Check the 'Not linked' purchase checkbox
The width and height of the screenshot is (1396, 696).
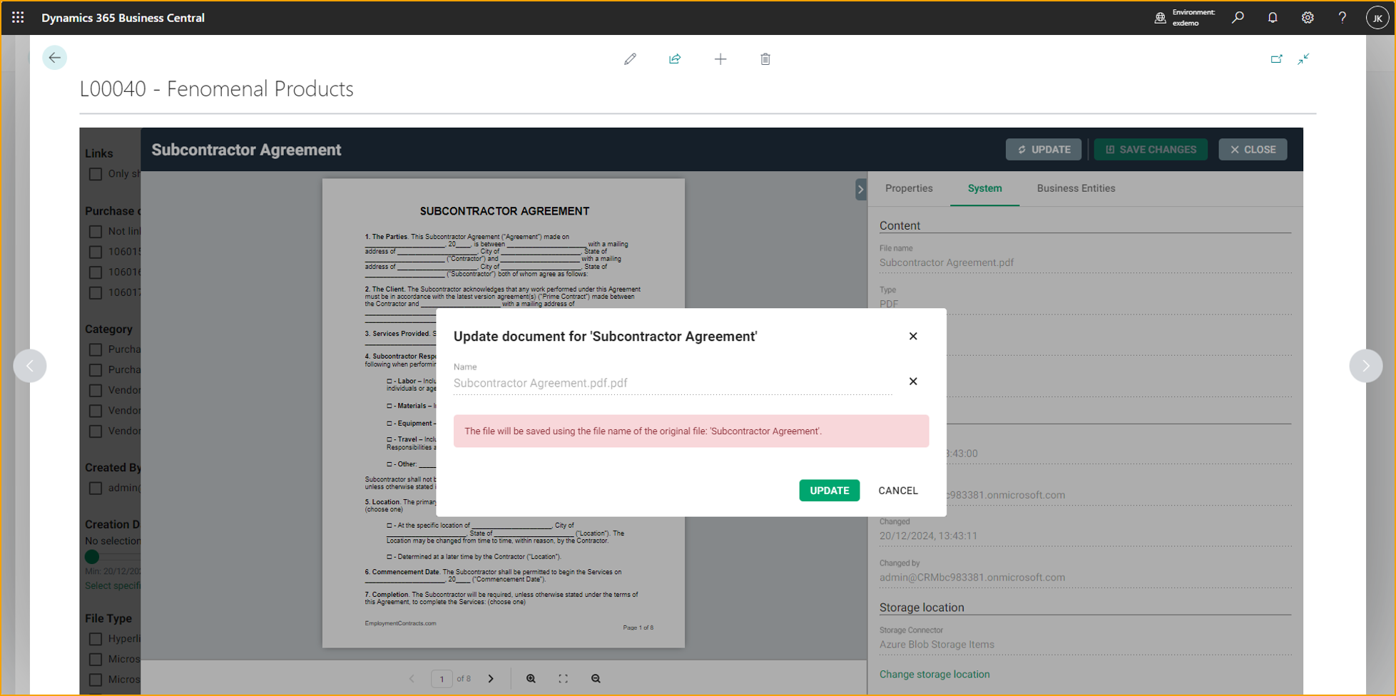click(96, 232)
